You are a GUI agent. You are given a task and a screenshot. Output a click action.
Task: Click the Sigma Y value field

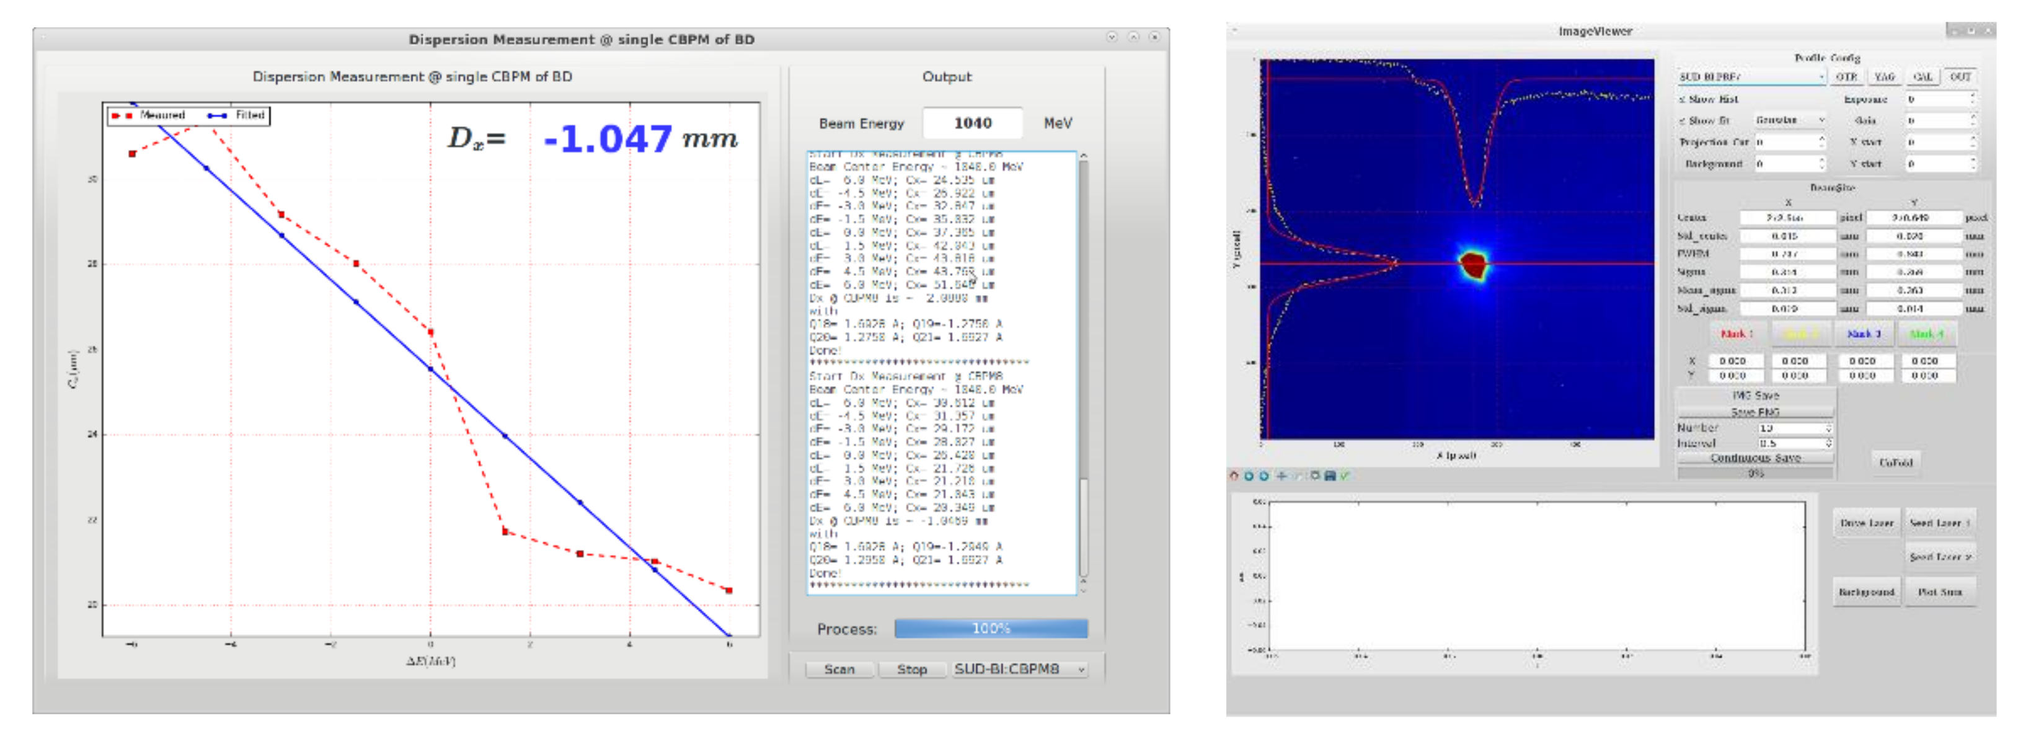(x=1914, y=272)
